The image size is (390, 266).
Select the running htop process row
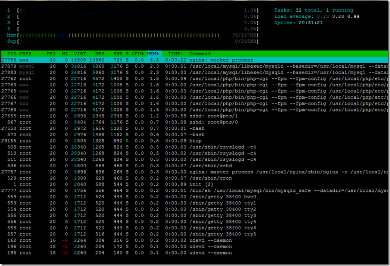[x=194, y=140]
